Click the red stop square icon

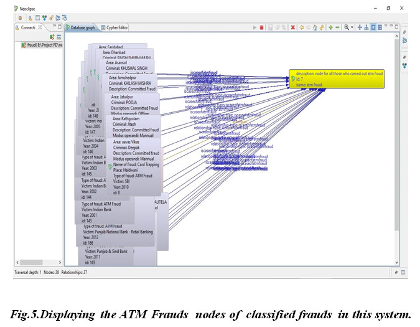pyautogui.click(x=262, y=27)
